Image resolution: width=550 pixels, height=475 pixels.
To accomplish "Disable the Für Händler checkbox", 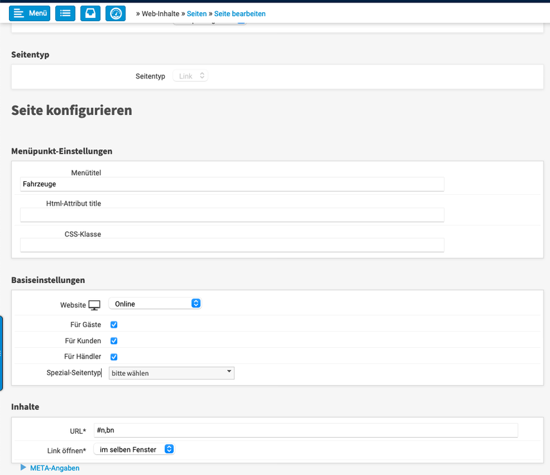I will click(114, 357).
